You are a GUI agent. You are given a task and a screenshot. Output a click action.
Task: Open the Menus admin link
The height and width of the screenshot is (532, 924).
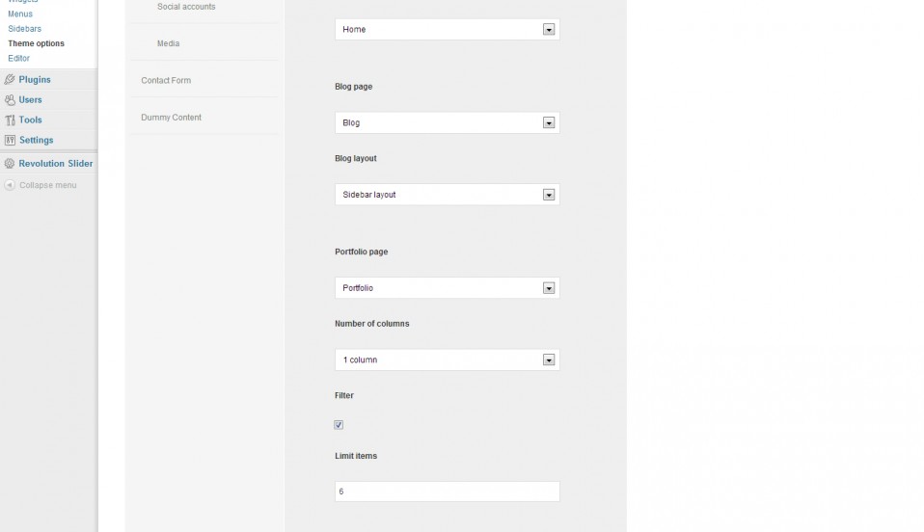pyautogui.click(x=20, y=13)
